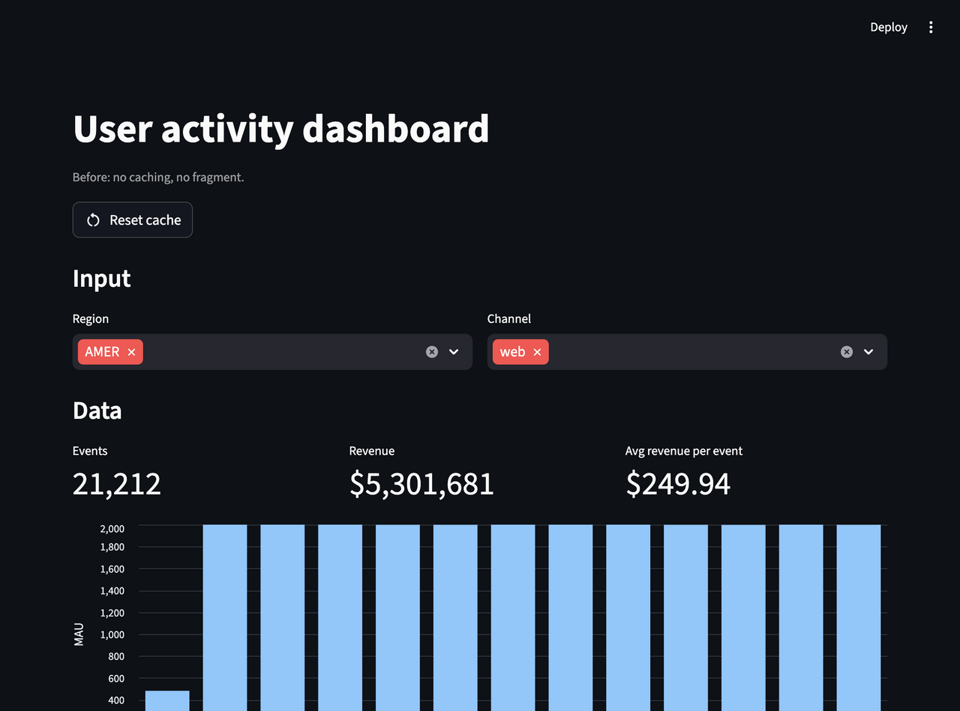Click the User activity dashboard heading
Image resolution: width=960 pixels, height=711 pixels.
pos(281,128)
